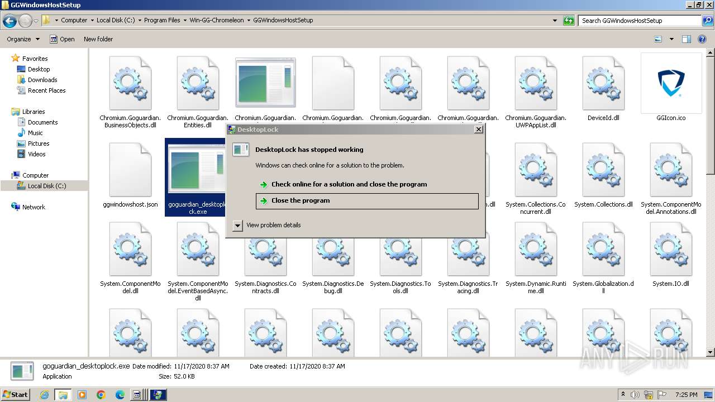
Task: Navigate to Local Disk (C:) breadcrumb
Action: (115, 20)
